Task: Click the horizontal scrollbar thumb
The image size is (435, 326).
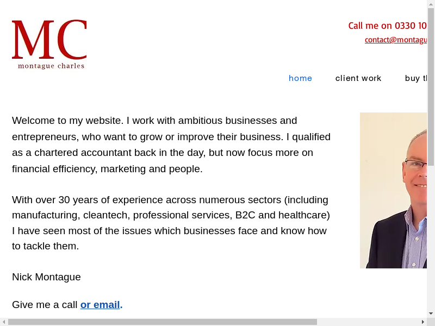Action: tap(162, 322)
